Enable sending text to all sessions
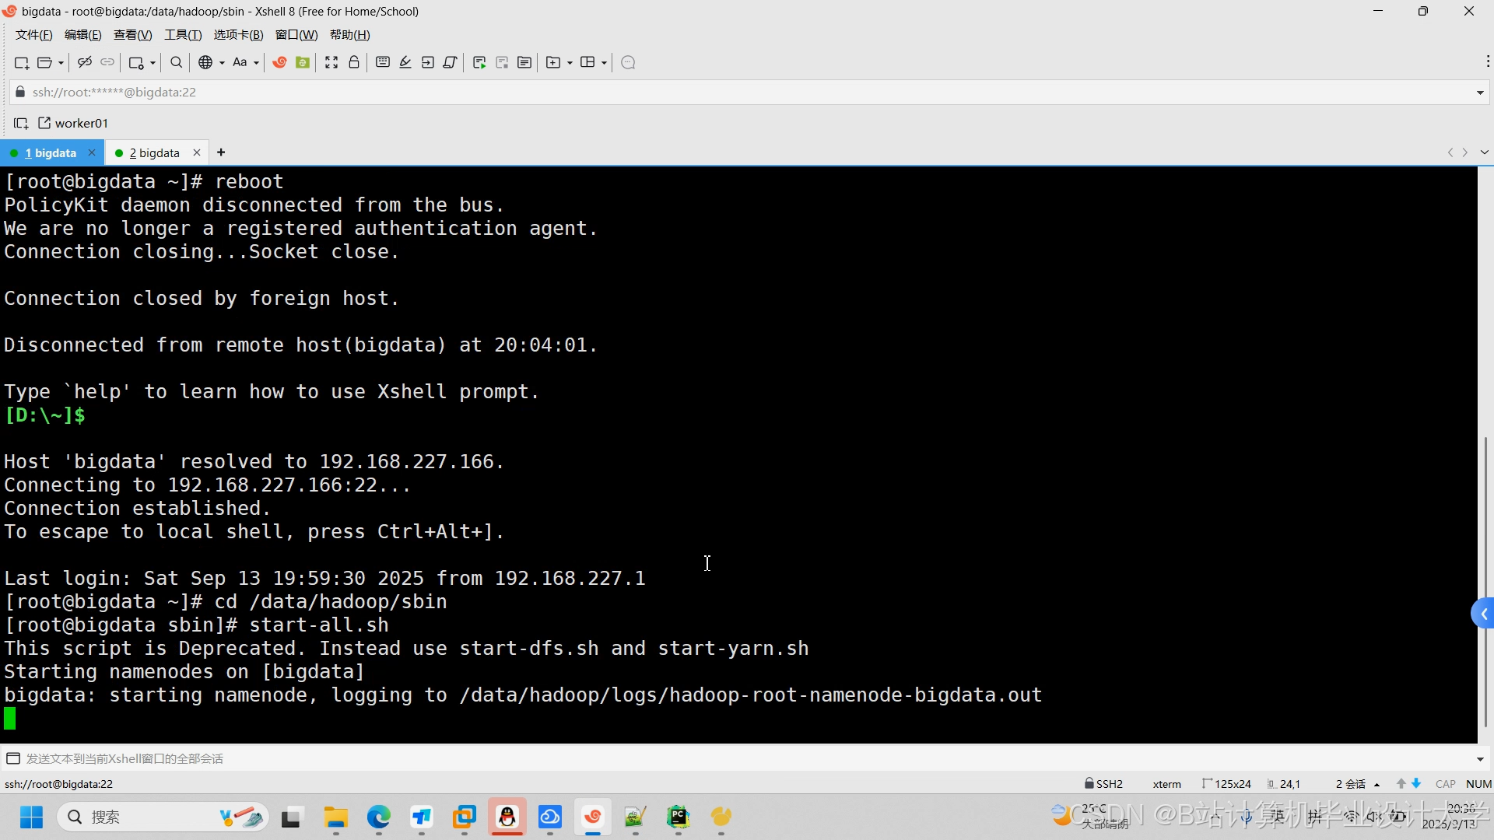 13,758
